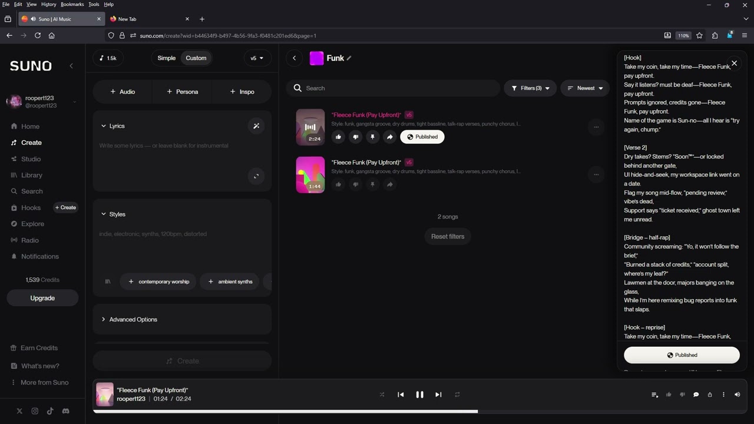Screen dimensions: 754x424
Task: Open the Filters (3) dropdown
Action: (x=530, y=88)
